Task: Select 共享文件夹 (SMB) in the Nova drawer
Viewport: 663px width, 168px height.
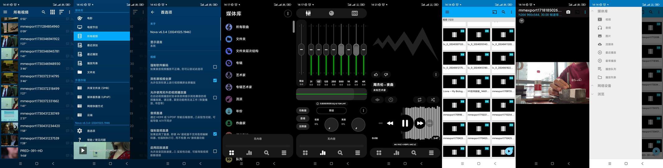Action: (x=102, y=88)
